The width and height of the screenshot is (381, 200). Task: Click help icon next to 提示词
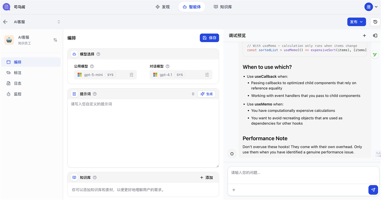coord(95,94)
